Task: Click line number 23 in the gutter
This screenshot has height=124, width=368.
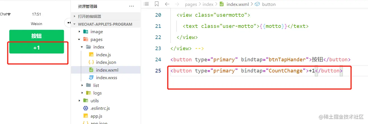Action: pos(158,48)
